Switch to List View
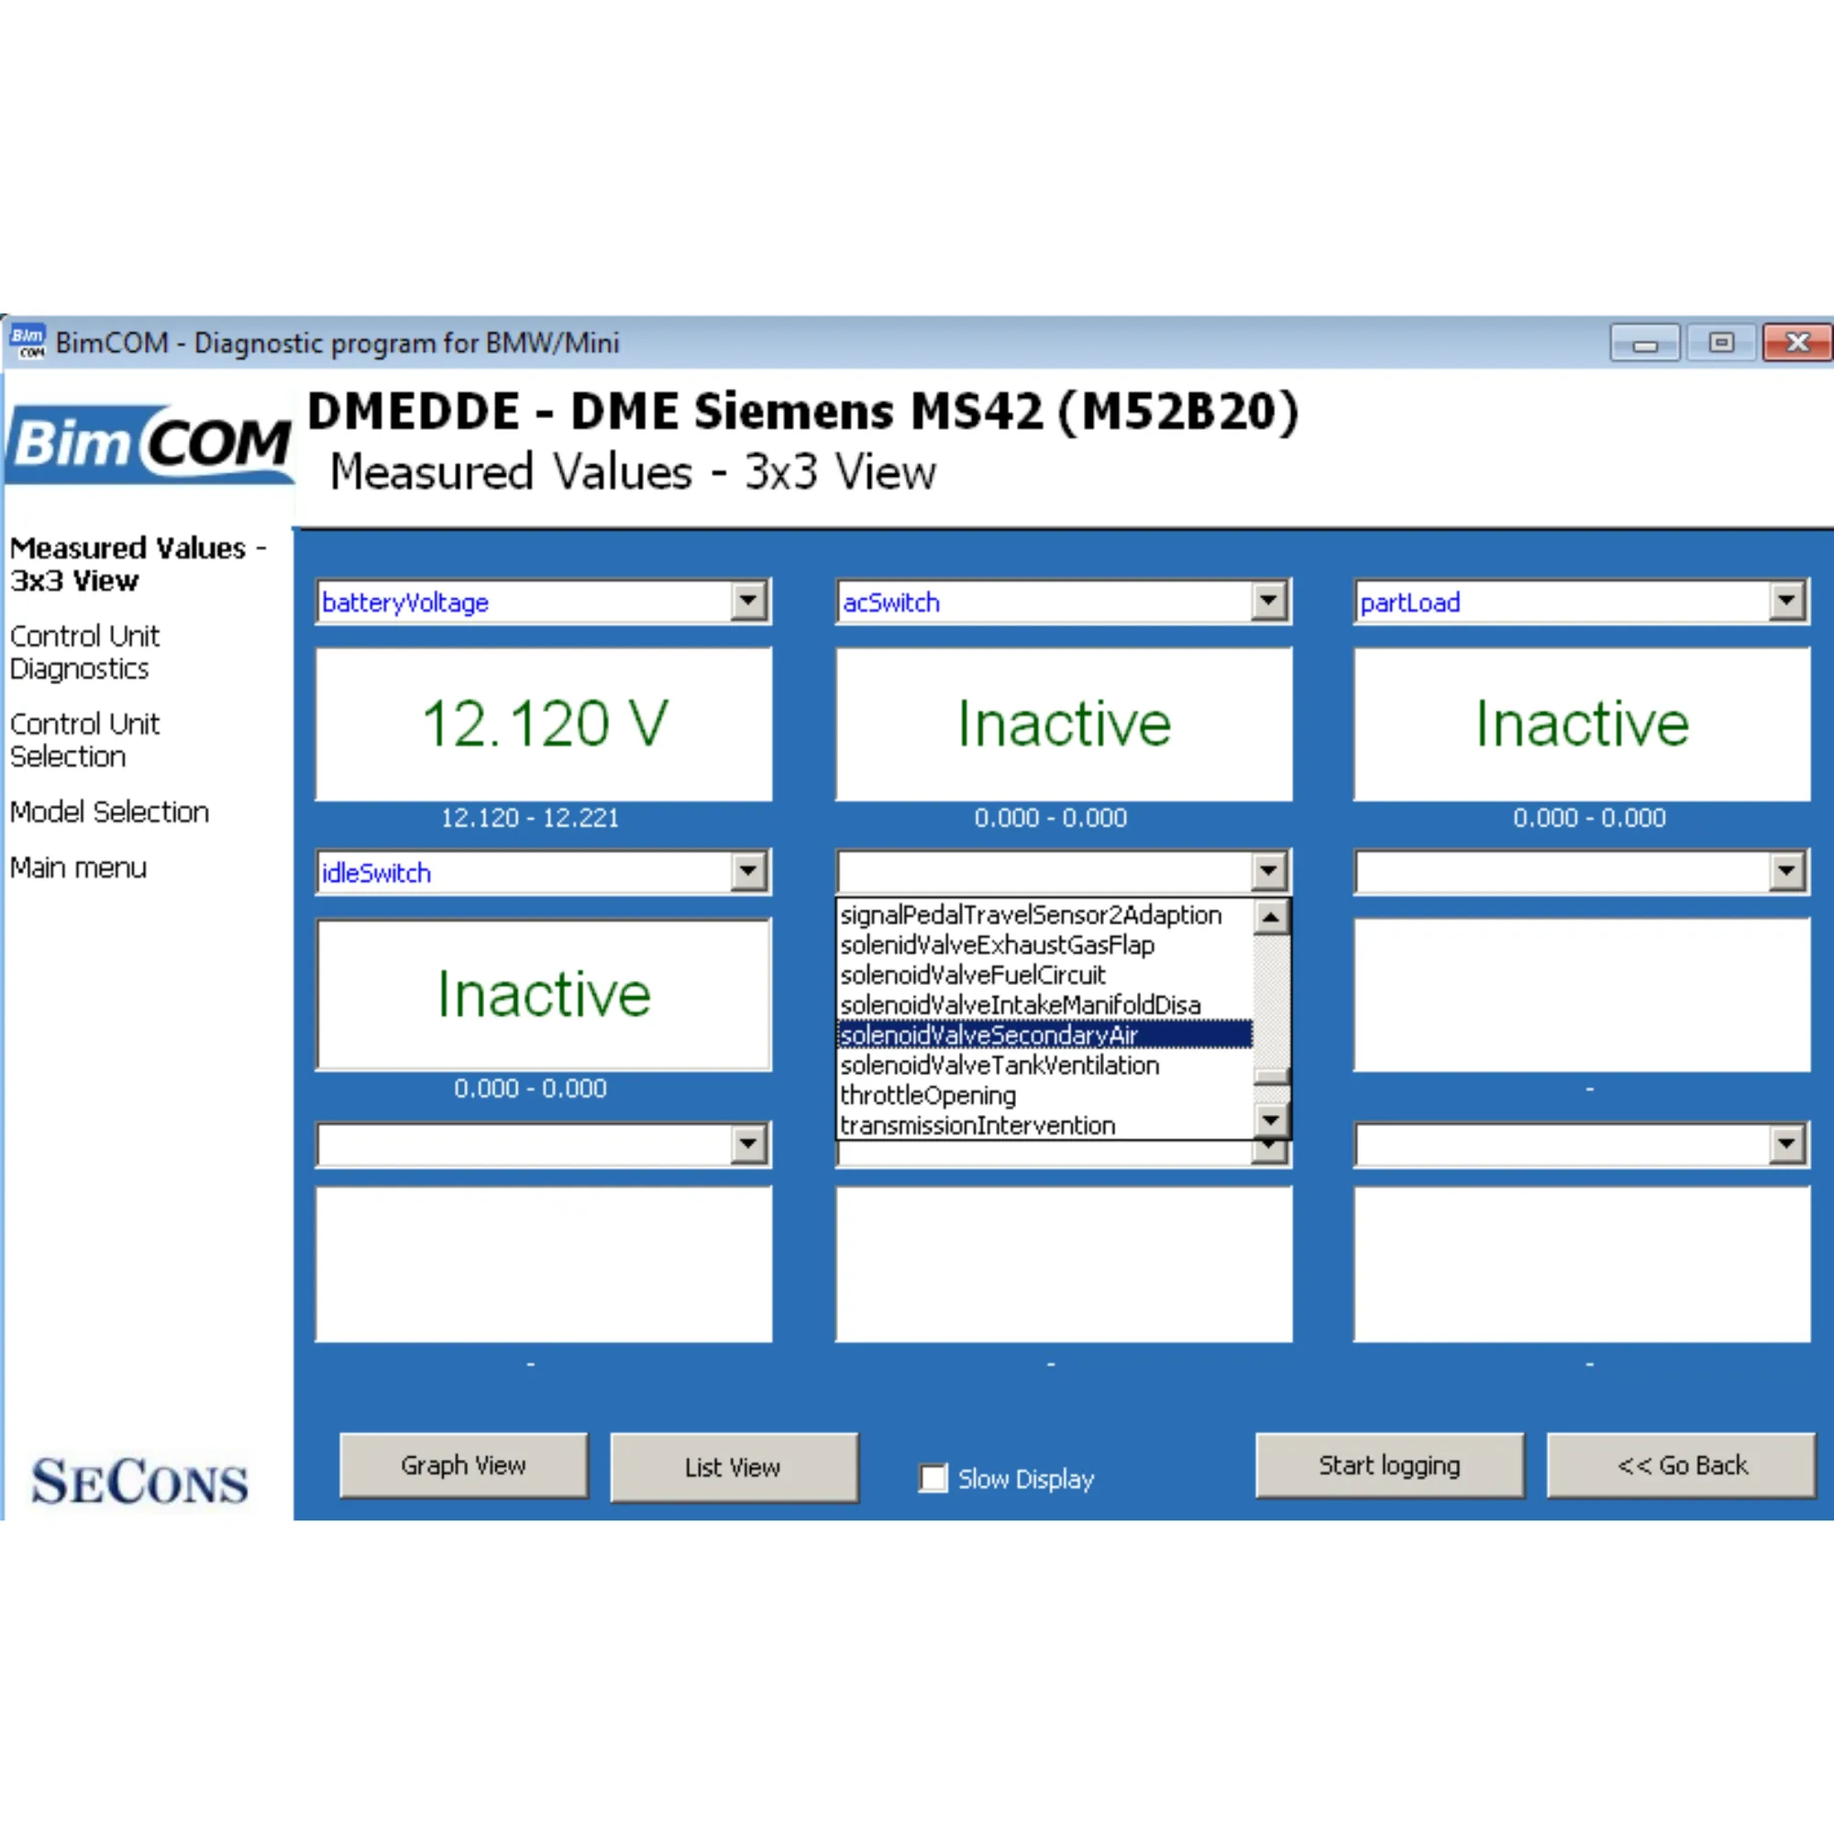The width and height of the screenshot is (1834, 1834). point(733,1467)
